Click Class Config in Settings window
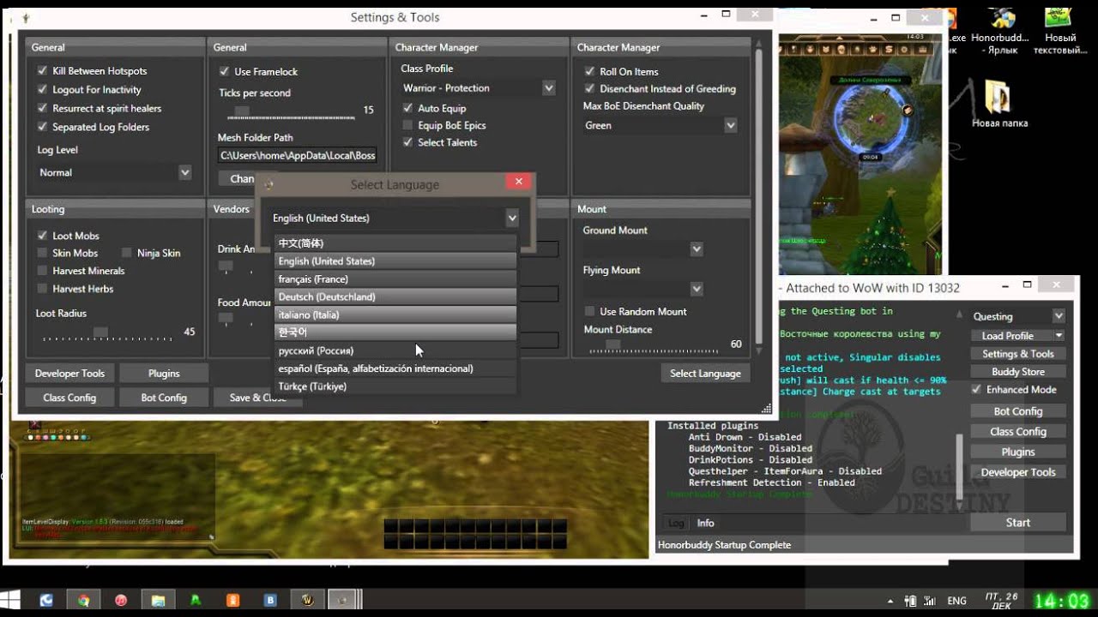 pos(69,398)
